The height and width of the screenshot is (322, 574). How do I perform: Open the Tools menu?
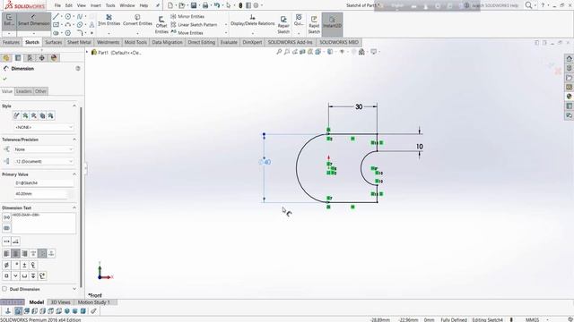(110, 5)
